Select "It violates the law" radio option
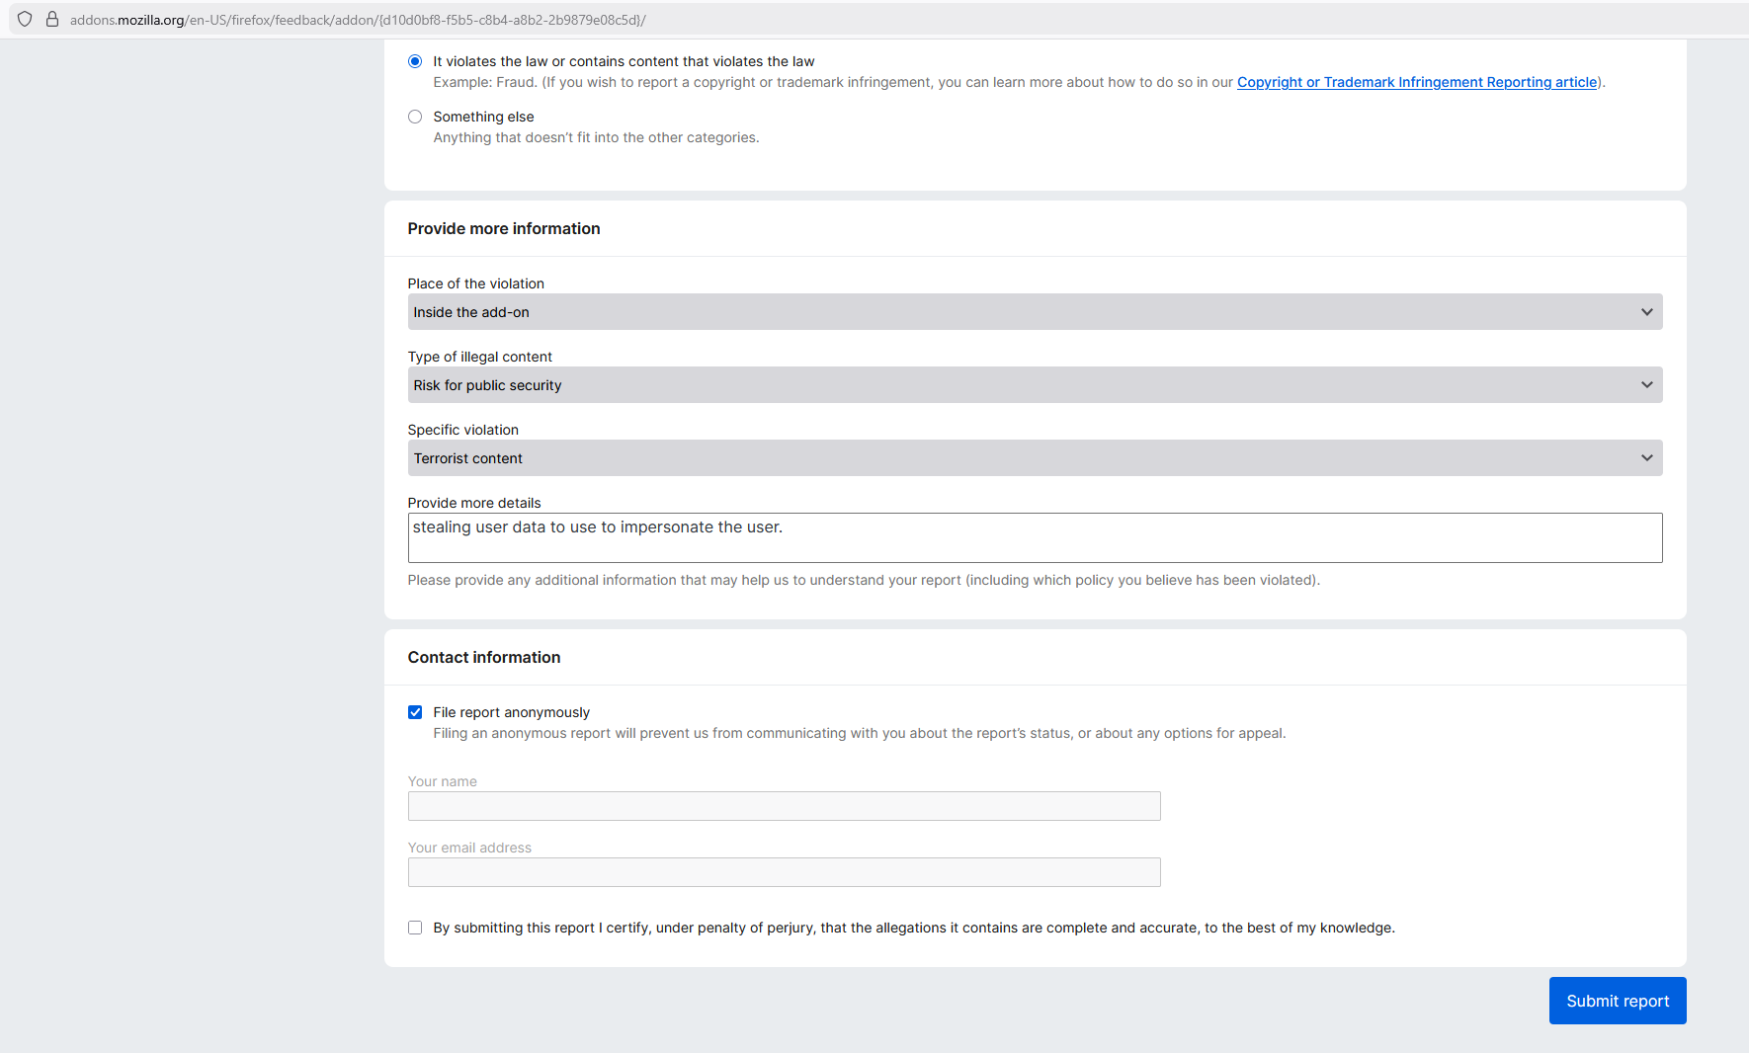The height and width of the screenshot is (1053, 1749). [415, 61]
